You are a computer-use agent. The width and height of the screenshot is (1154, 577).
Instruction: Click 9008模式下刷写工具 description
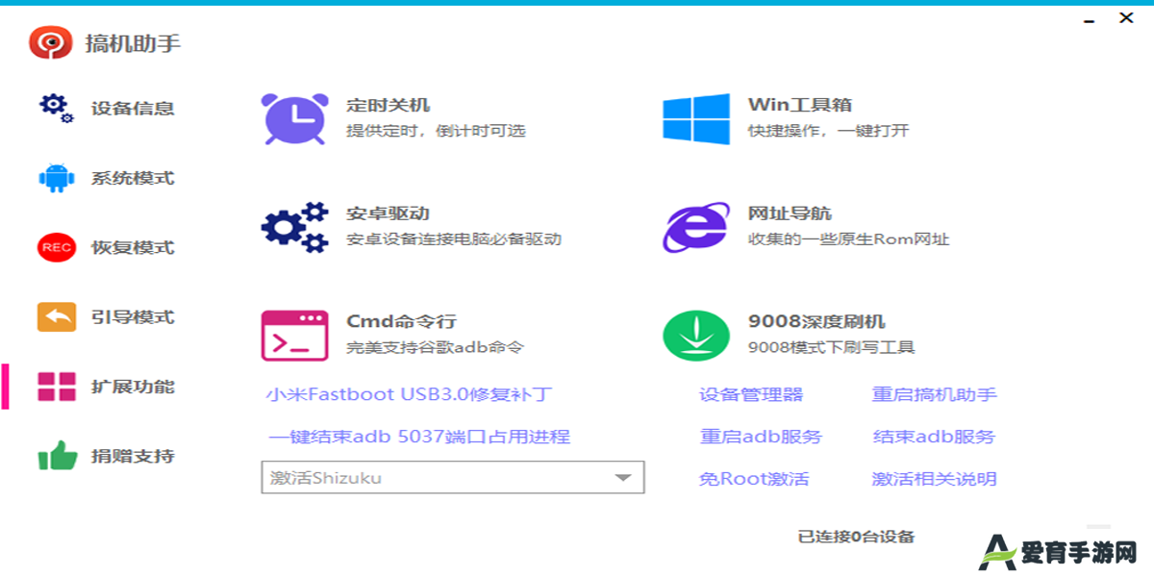coord(832,348)
